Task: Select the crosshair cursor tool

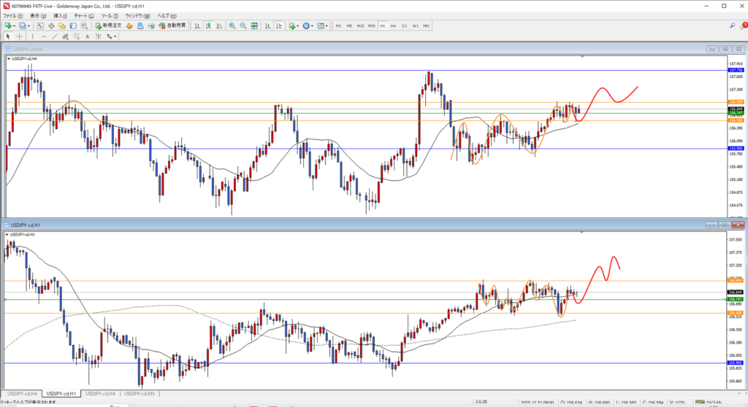Action: [x=18, y=36]
